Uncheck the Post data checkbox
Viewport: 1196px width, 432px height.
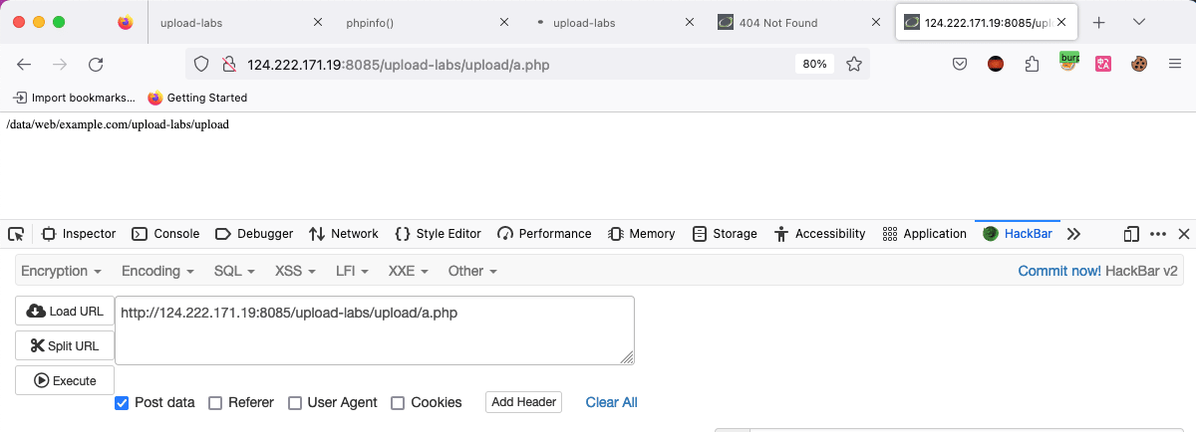pyautogui.click(x=122, y=403)
